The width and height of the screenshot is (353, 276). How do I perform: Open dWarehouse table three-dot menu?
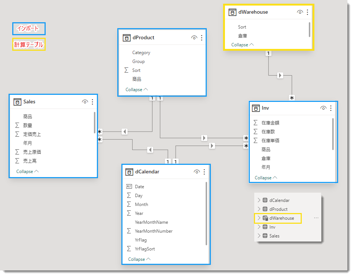(307, 12)
